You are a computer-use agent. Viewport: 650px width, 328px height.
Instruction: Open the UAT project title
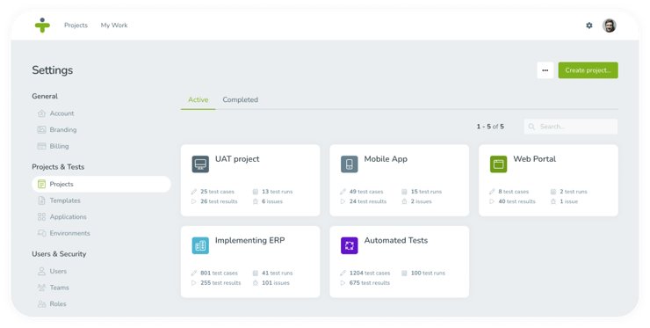click(237, 159)
